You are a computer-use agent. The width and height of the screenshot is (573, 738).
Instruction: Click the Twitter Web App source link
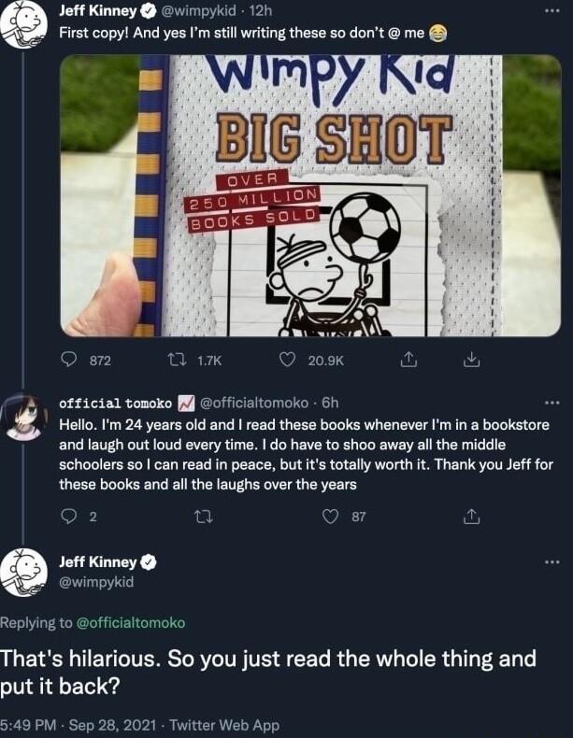(x=225, y=725)
